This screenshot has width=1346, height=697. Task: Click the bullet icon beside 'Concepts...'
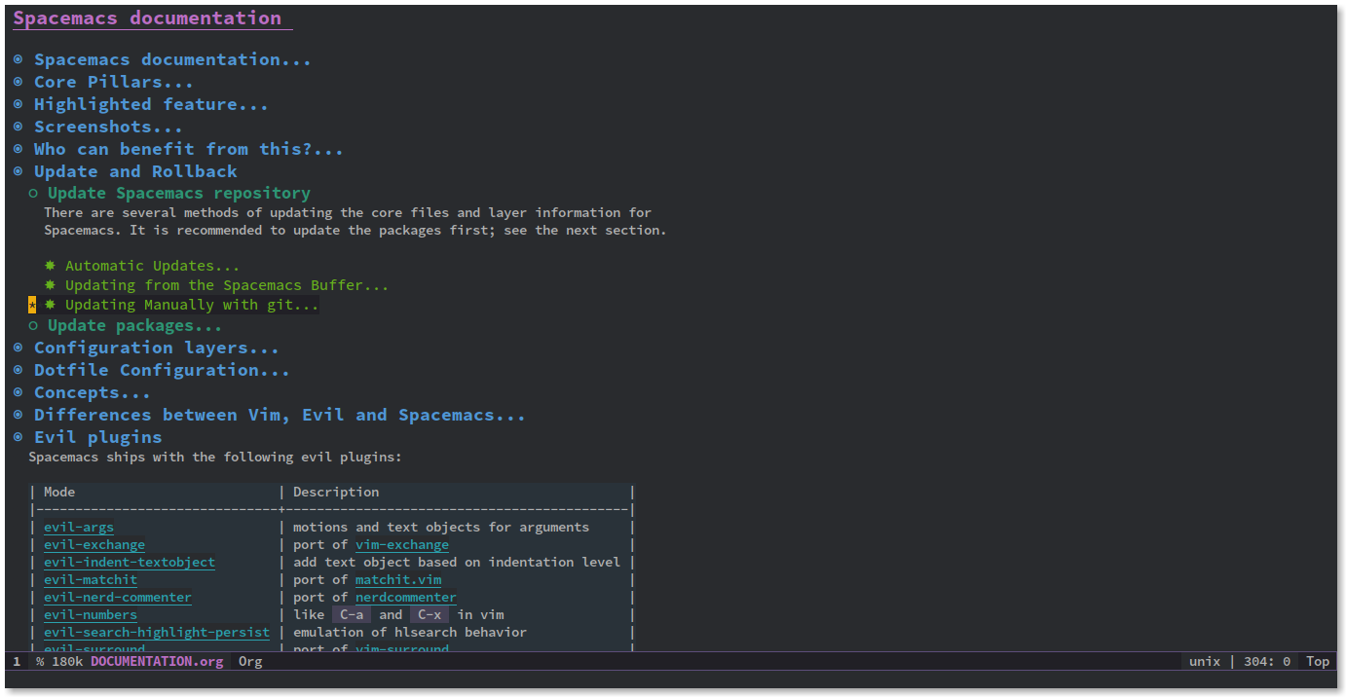(x=18, y=392)
